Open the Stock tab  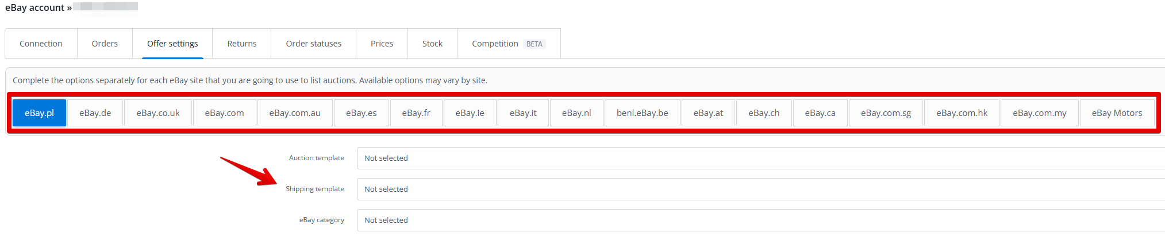pyautogui.click(x=432, y=44)
